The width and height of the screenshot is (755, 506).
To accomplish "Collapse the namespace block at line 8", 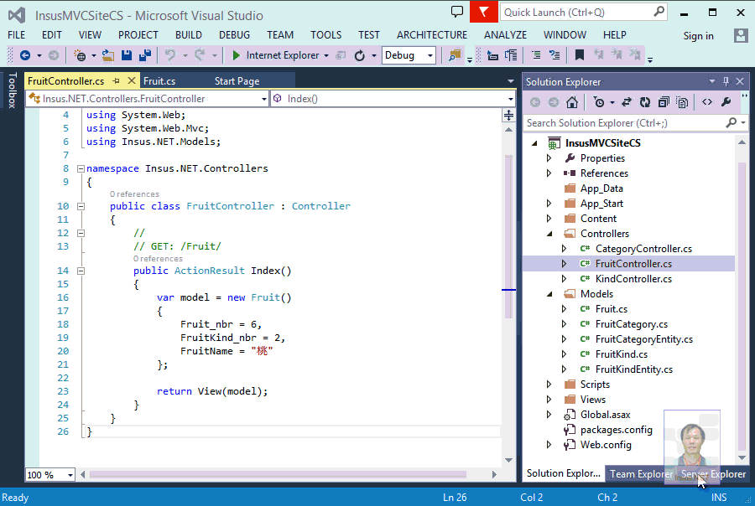I will (x=81, y=169).
